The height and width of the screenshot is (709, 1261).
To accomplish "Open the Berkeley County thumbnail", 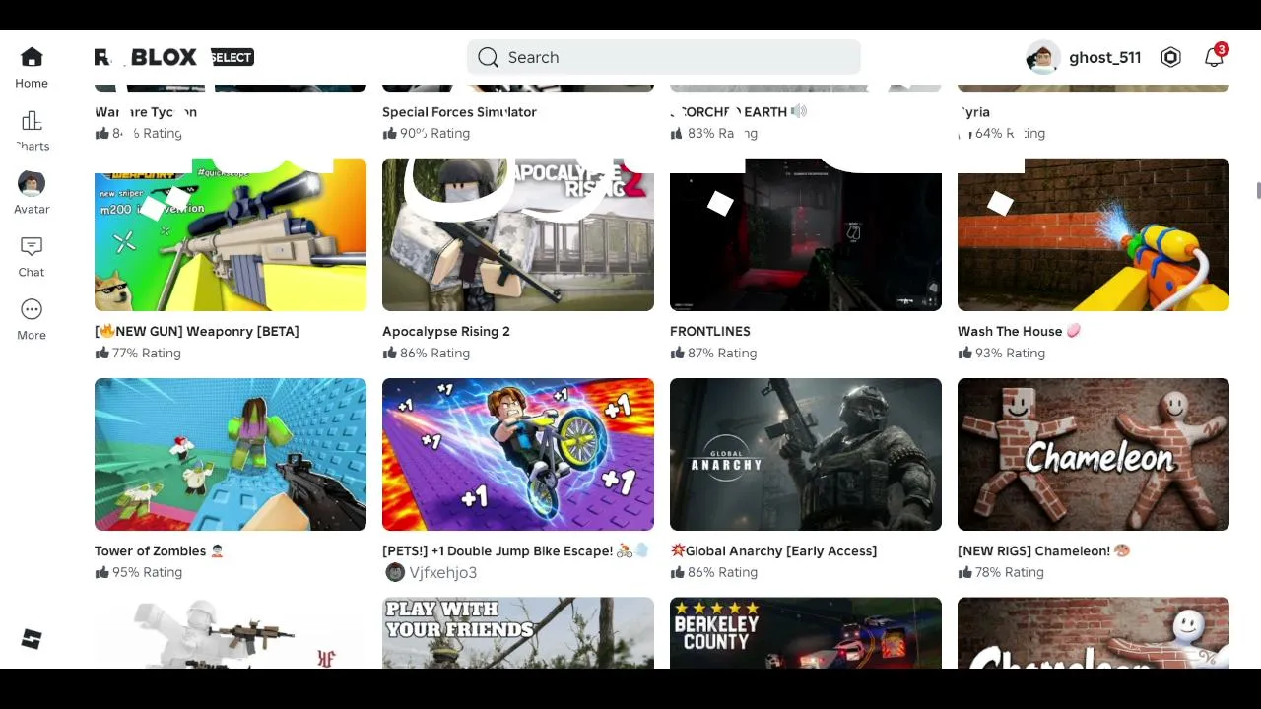I will pos(806,632).
